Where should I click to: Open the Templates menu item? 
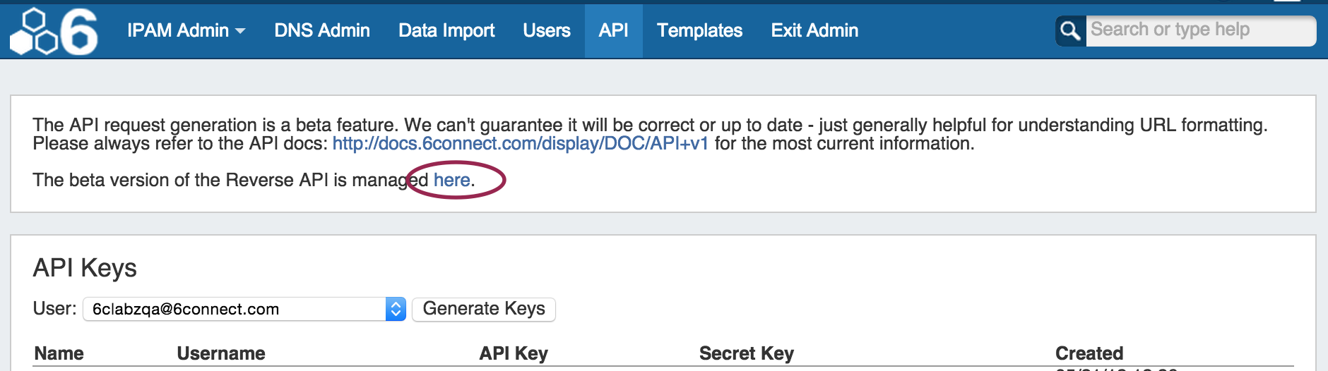(x=699, y=30)
